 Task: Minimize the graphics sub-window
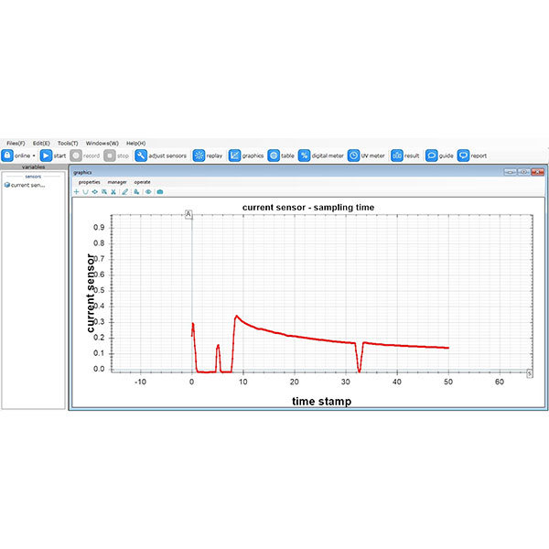(511, 172)
